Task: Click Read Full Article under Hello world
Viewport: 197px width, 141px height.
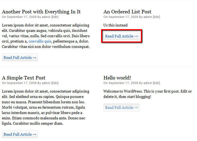Action: 121,108
